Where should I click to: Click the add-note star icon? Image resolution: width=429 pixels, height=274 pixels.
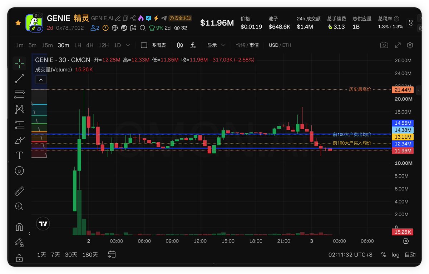[x=133, y=28]
